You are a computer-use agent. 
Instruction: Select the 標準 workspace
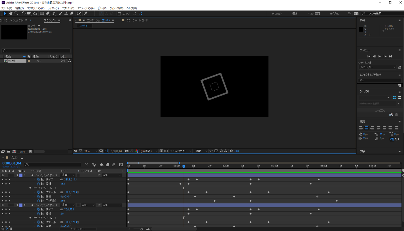295,14
